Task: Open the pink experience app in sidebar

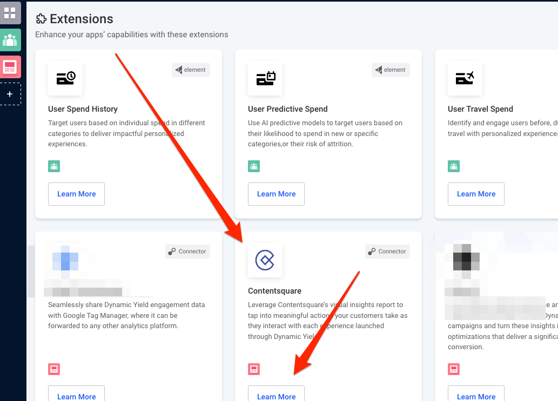Action: [10, 67]
